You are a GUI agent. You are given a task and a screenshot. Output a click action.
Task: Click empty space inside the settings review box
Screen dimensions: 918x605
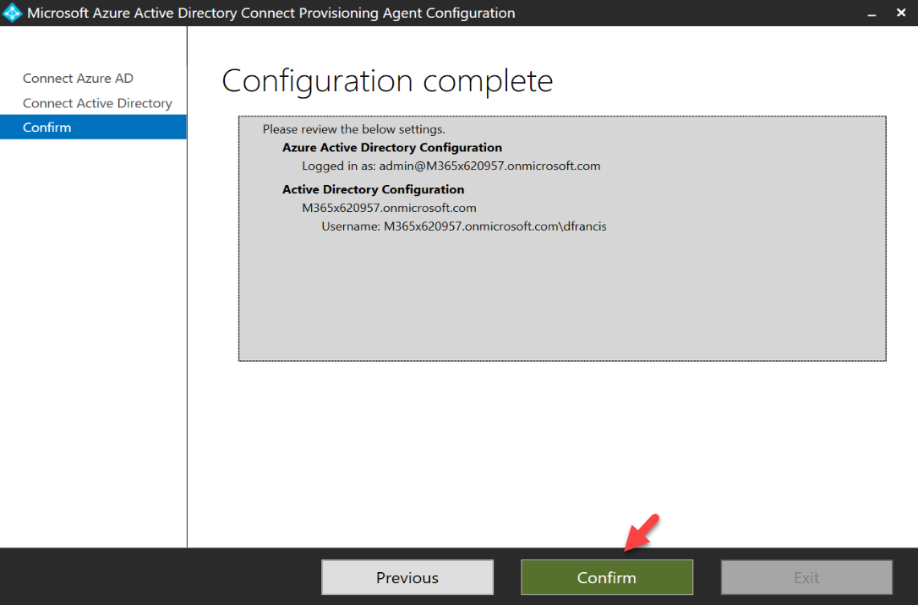tap(562, 298)
